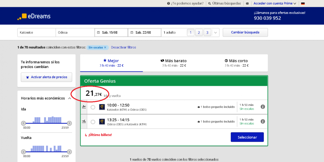Select the 10:00 - 12:50 outbound flight radio
The width and height of the screenshot is (324, 162).
click(93, 107)
